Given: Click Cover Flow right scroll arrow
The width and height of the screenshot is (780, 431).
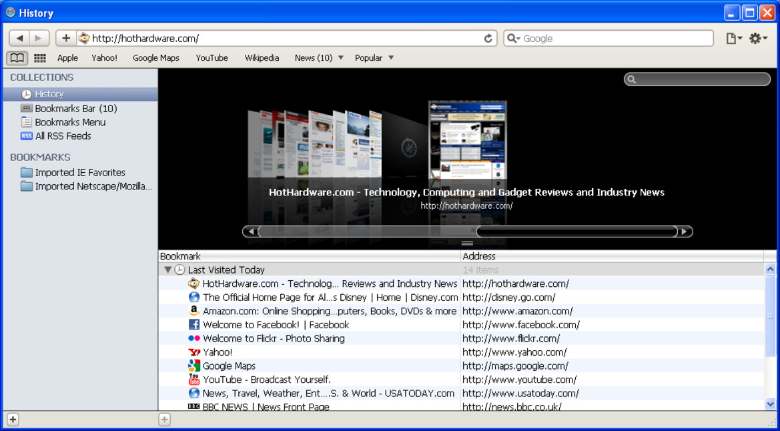Looking at the screenshot, I should (x=685, y=232).
